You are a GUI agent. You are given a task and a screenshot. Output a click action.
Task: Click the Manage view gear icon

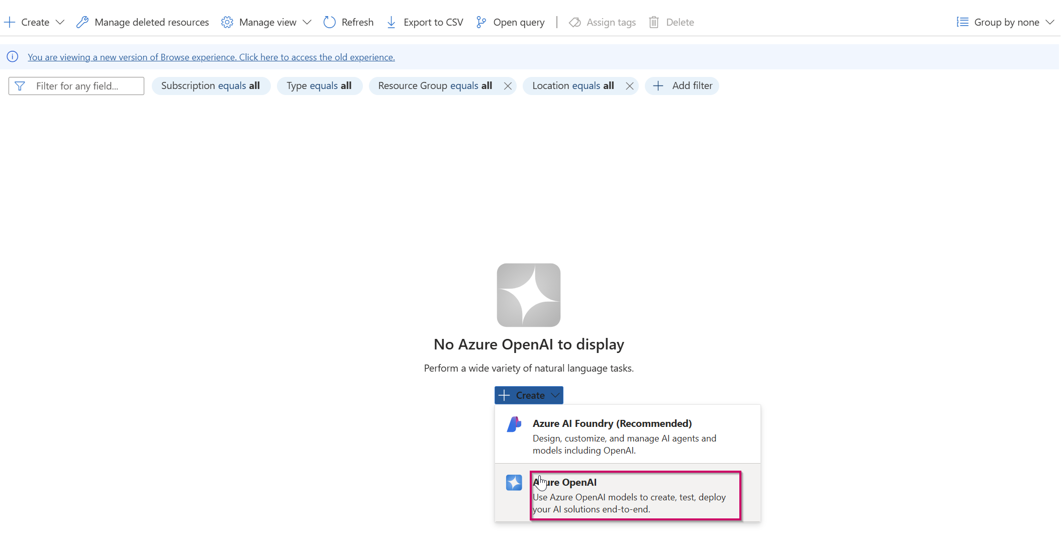click(227, 22)
